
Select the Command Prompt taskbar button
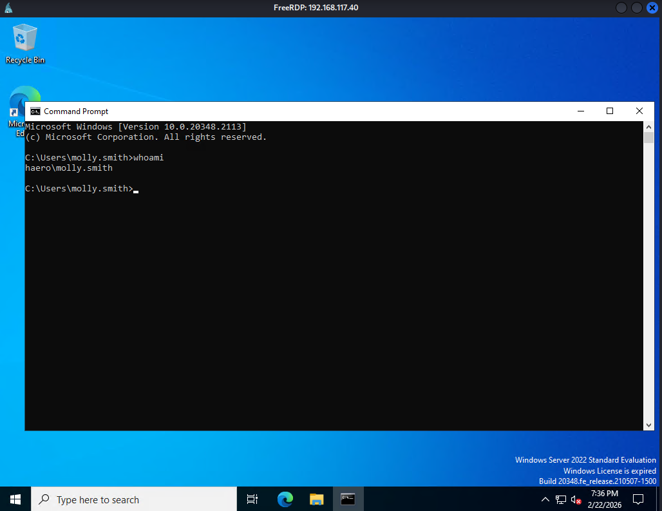tap(348, 499)
